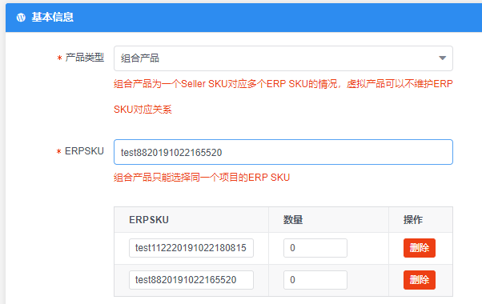
Task: Click the ERPSKU label beside the focused input
Action: tap(84, 151)
